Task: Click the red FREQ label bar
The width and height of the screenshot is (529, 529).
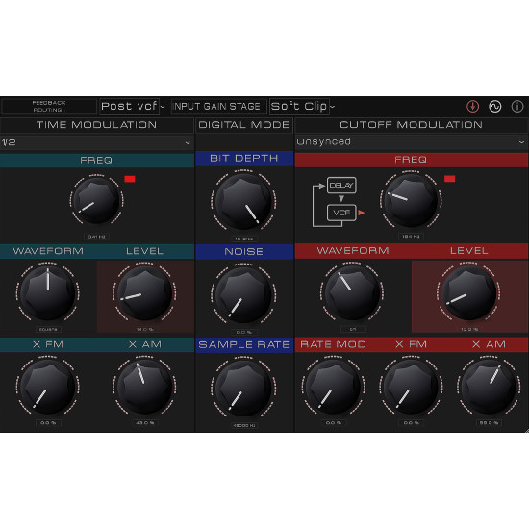Action: coord(412,160)
